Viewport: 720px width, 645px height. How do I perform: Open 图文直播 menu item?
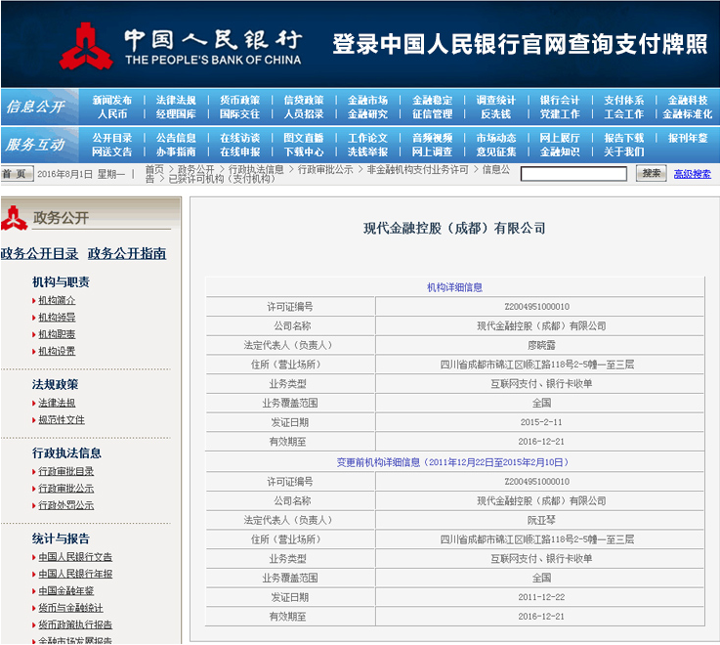click(x=304, y=138)
